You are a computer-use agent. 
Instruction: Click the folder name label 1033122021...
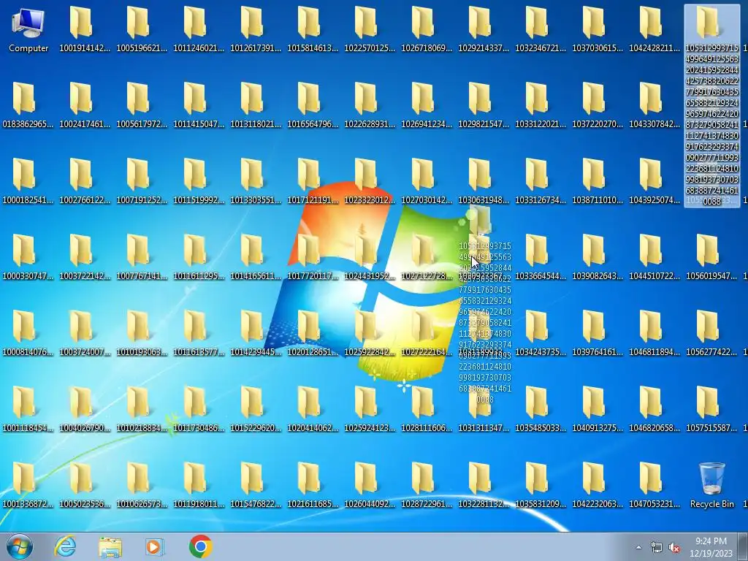pos(541,124)
